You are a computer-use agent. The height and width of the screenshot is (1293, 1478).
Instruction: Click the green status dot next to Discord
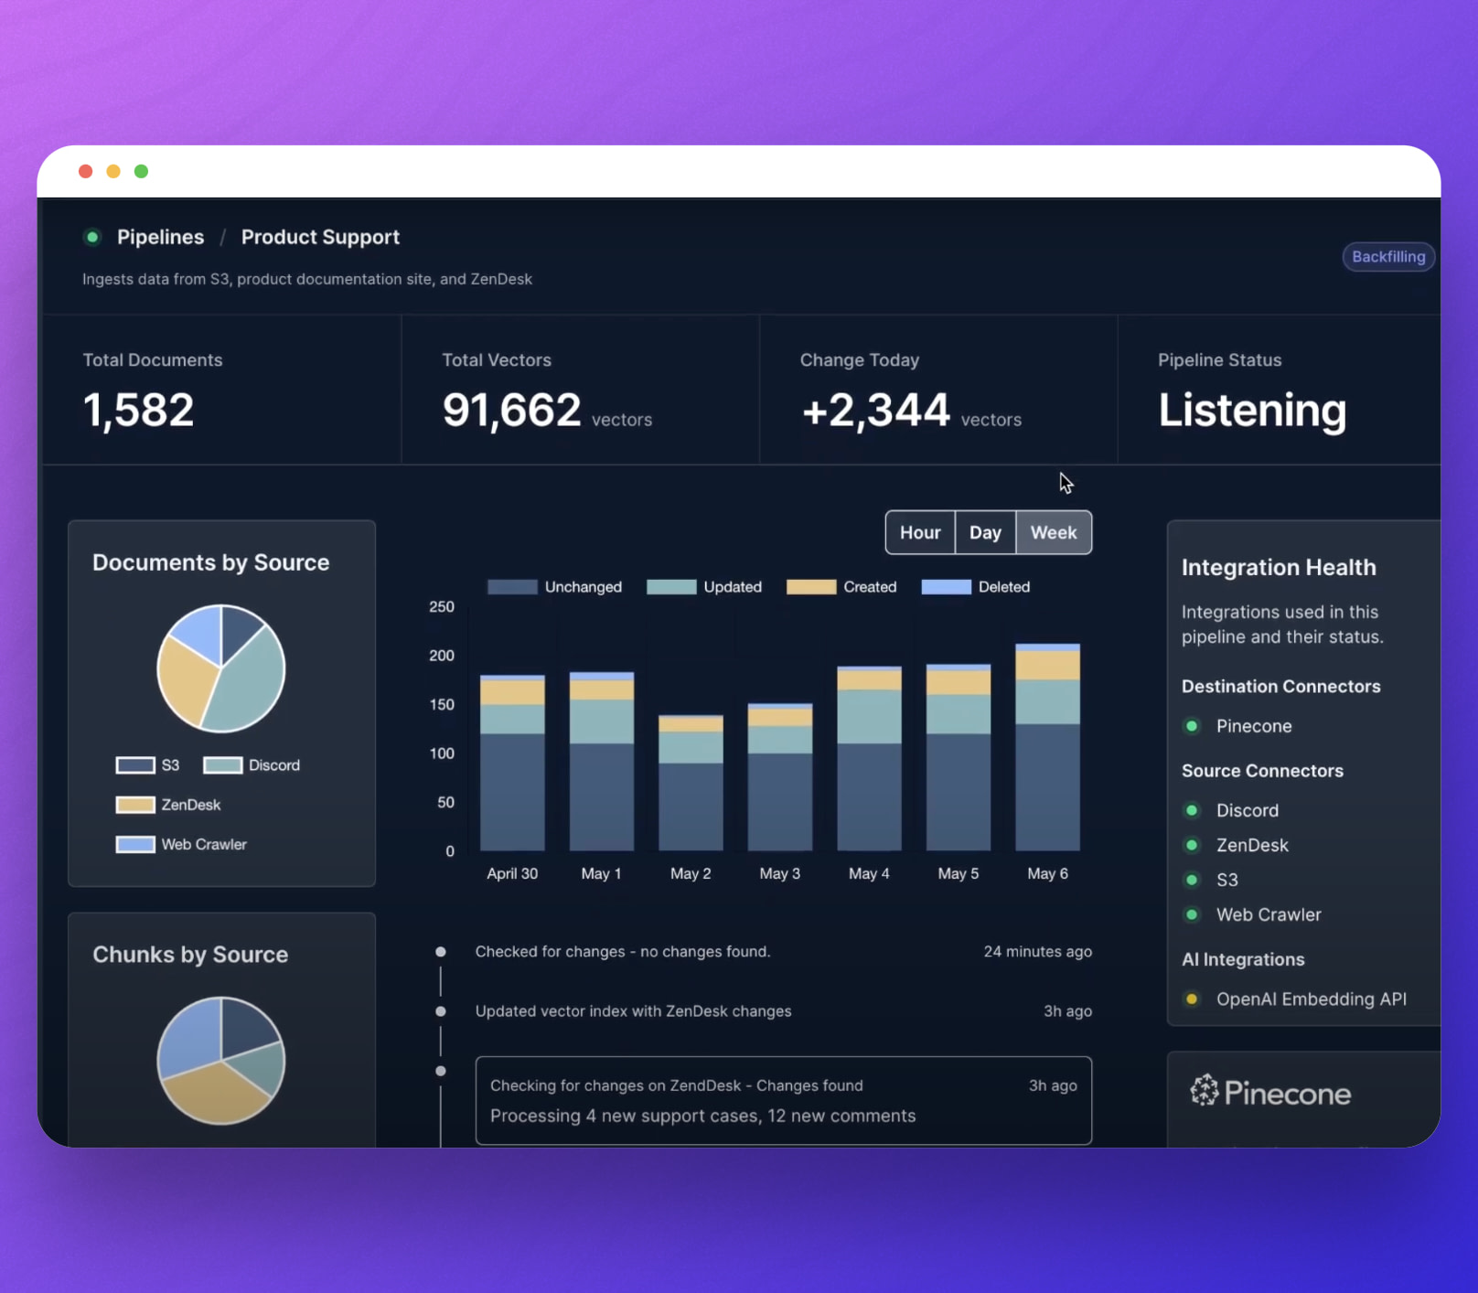coord(1192,809)
